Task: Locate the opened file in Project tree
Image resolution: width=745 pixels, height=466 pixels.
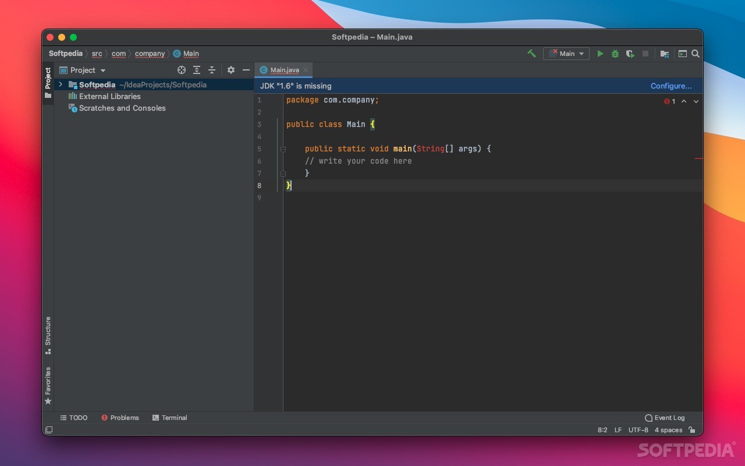Action: click(182, 70)
